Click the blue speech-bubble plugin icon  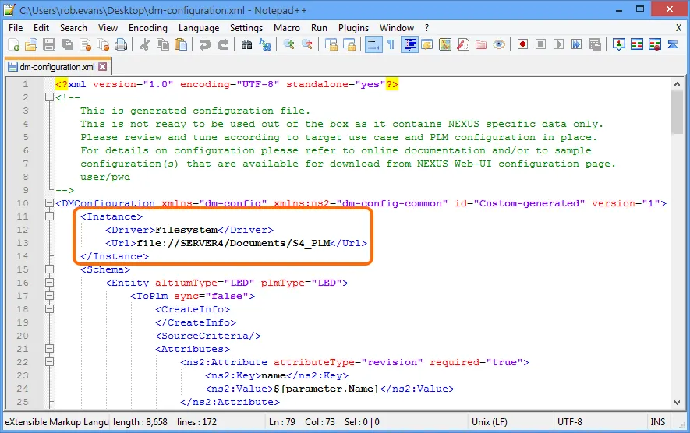[619, 44]
